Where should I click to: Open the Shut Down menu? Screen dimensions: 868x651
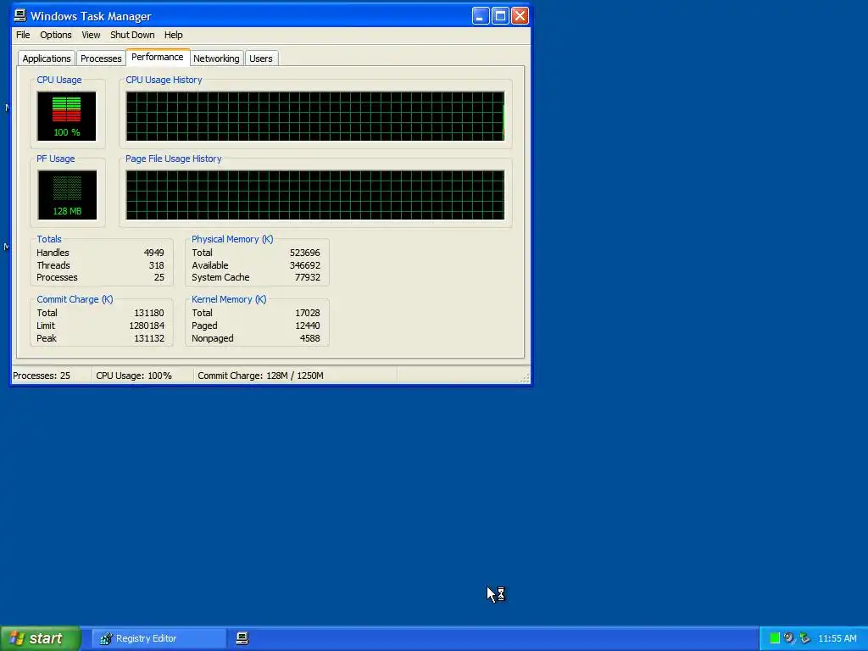[x=132, y=35]
